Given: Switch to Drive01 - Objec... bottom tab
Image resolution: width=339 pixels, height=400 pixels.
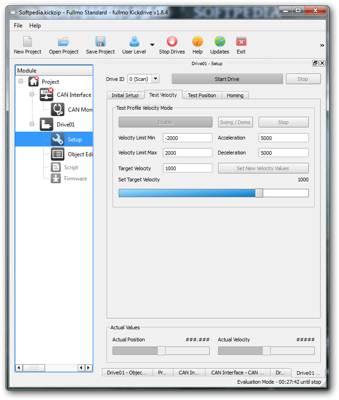Looking at the screenshot, I should point(127,373).
